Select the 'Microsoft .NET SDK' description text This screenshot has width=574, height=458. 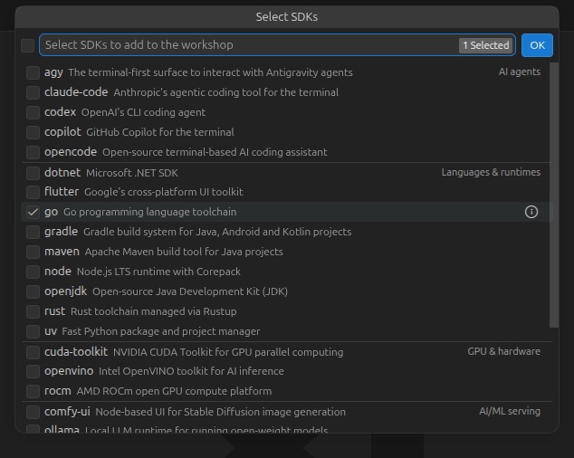pos(132,173)
